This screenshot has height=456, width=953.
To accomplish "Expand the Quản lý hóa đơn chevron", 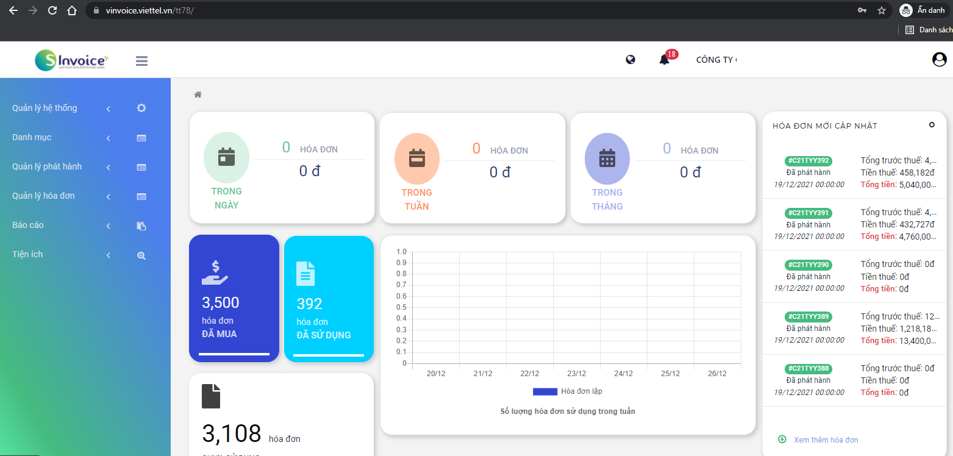I will point(109,197).
